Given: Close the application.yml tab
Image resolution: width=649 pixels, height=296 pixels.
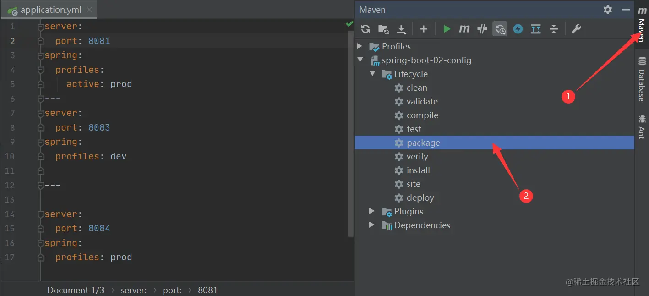Looking at the screenshot, I should pos(89,10).
